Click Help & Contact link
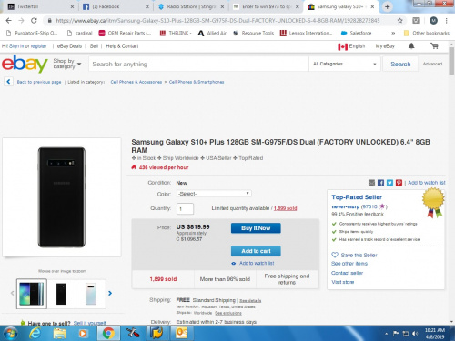455x341 pixels. (122, 46)
